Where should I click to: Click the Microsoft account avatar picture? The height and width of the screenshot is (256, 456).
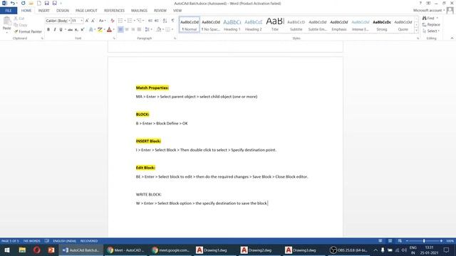click(x=450, y=11)
